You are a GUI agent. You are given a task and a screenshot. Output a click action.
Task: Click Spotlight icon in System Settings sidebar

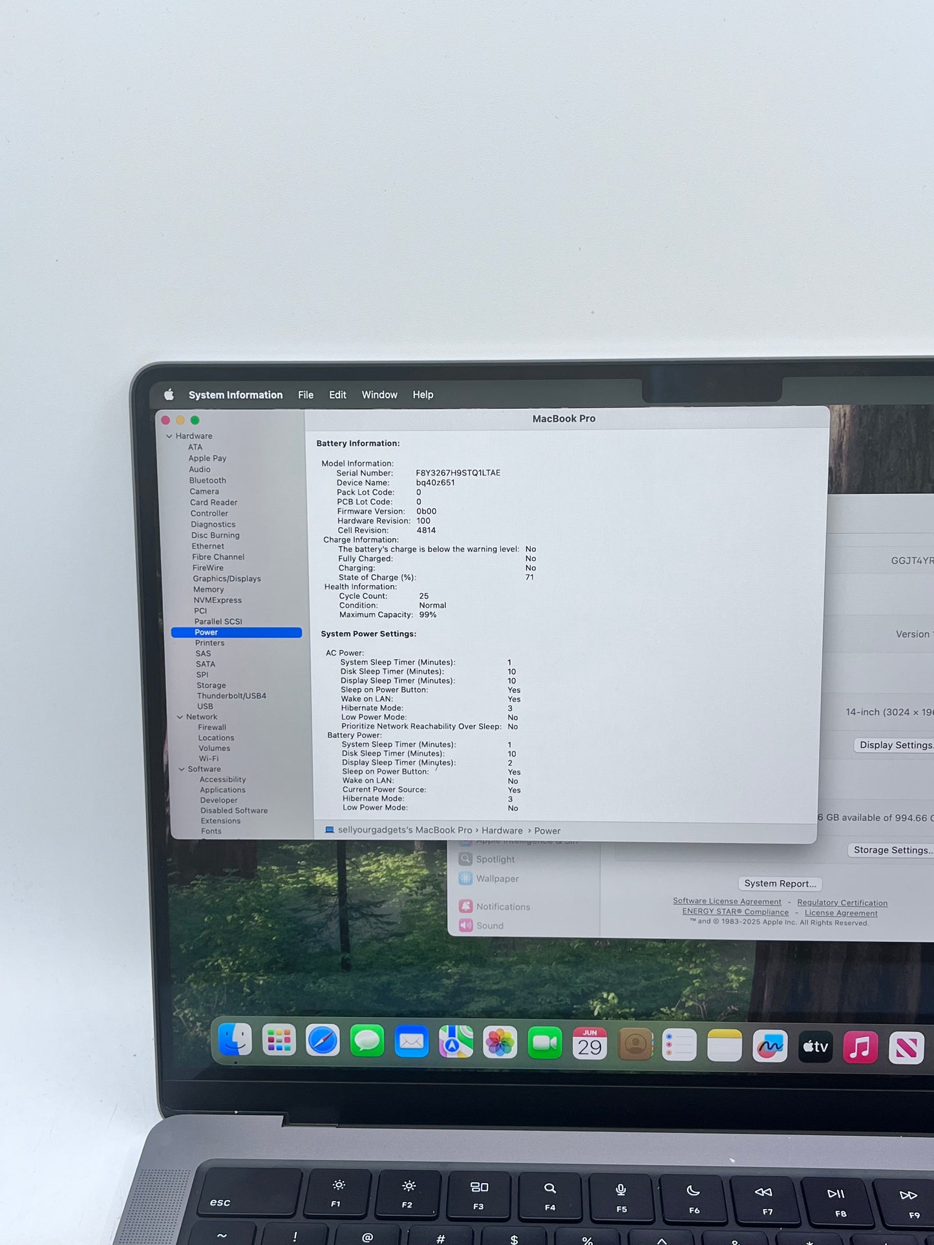[x=465, y=859]
